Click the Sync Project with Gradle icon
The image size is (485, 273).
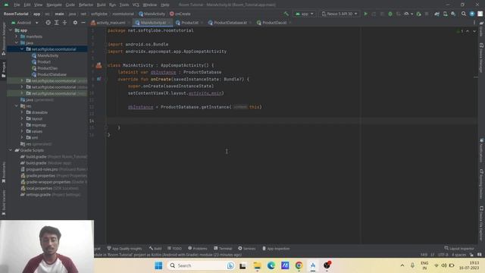[436, 14]
